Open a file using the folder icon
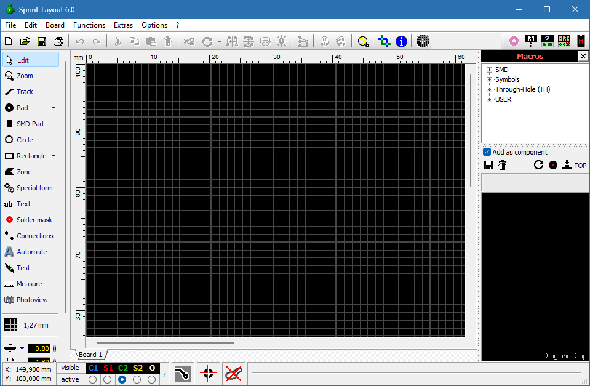 (25, 41)
